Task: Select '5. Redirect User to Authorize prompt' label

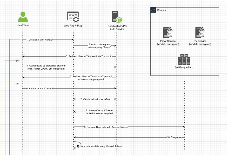Action: point(90,78)
